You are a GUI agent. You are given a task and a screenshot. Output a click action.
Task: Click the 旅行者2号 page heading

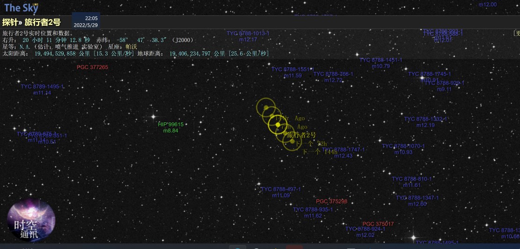43,22
